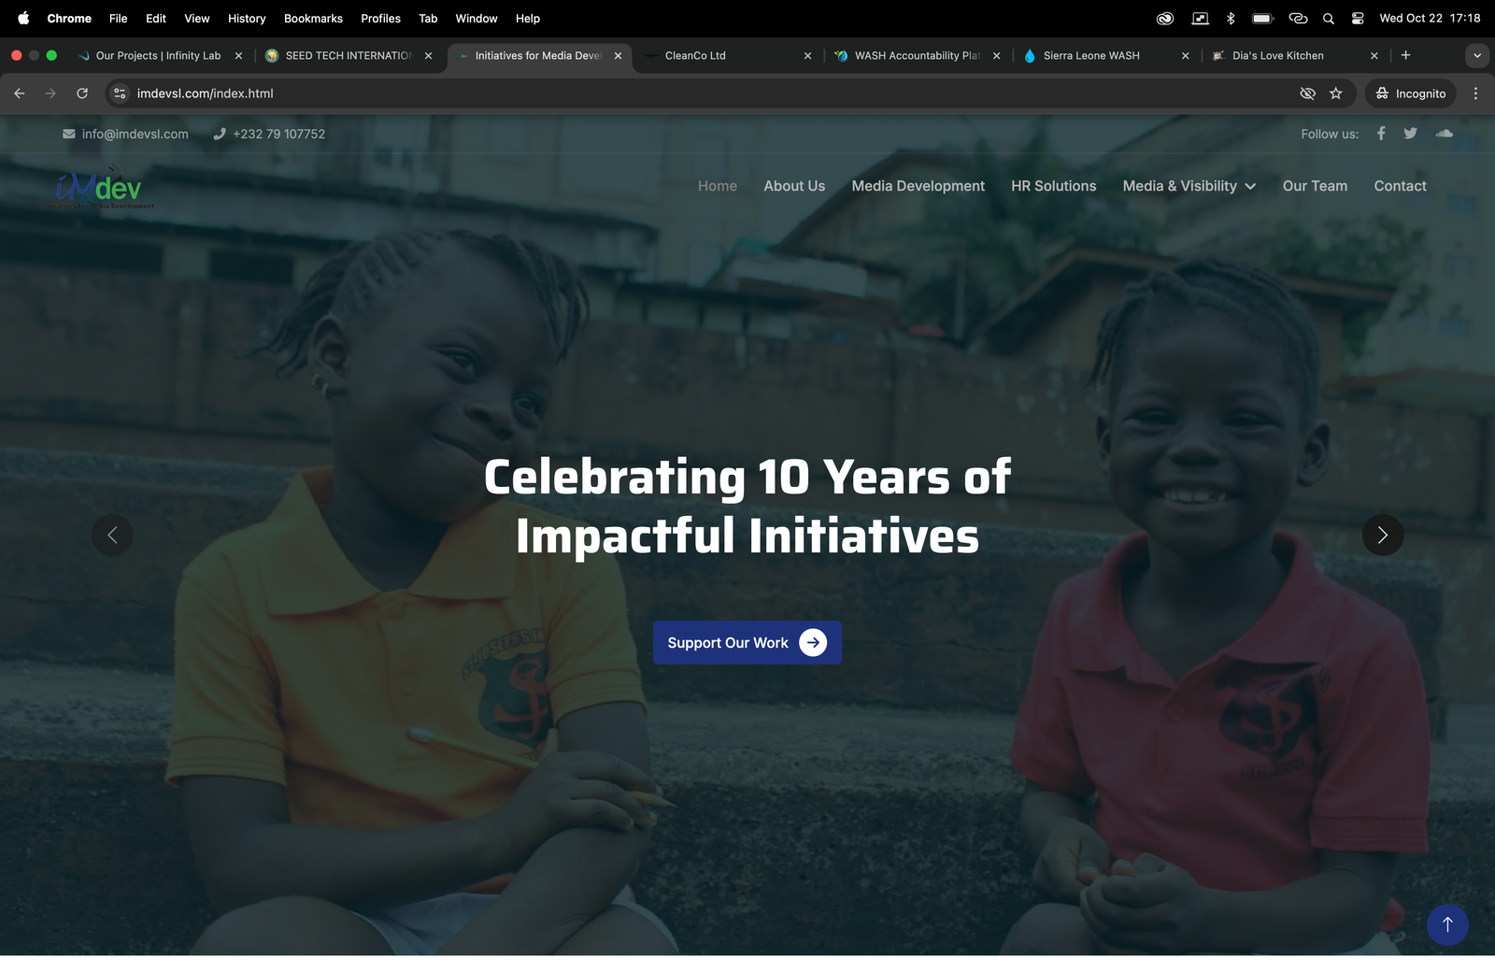Go to the previous carousel slide
1495x972 pixels.
coord(112,535)
